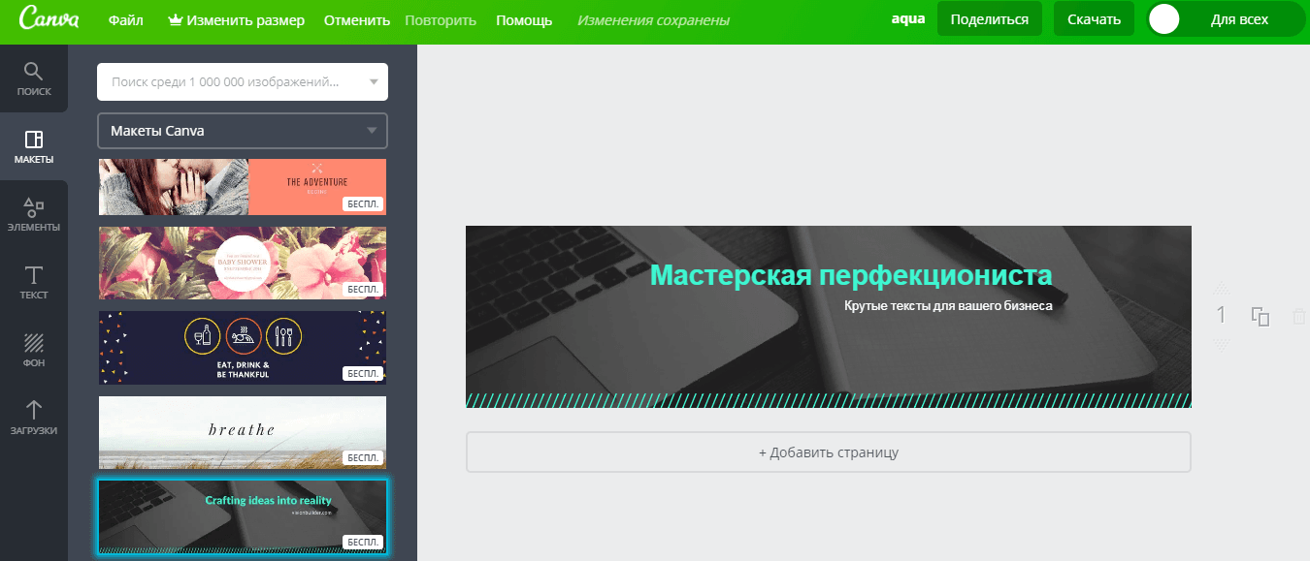Open the Текст panel
This screenshot has height=561, width=1310.
tap(34, 282)
